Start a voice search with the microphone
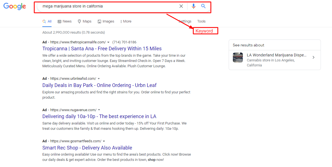Screen dimensions: 332x167 [x=193, y=6]
